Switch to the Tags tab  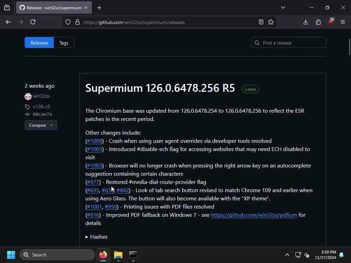(64, 43)
